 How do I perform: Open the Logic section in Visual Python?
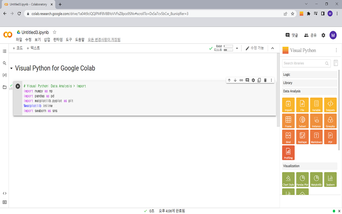[x=309, y=74]
